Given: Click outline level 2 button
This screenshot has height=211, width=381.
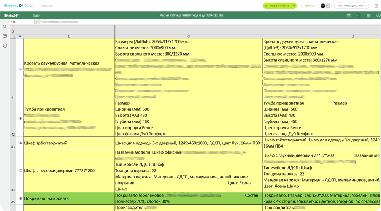Looking at the screenshot, I should [13, 32].
